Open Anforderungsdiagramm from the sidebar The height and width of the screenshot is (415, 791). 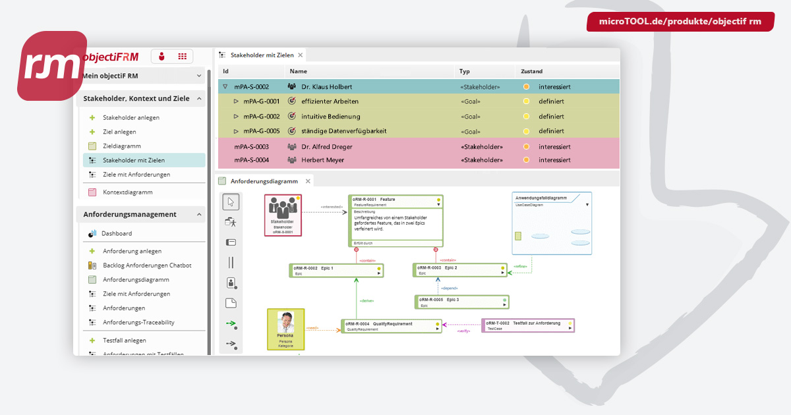136,279
